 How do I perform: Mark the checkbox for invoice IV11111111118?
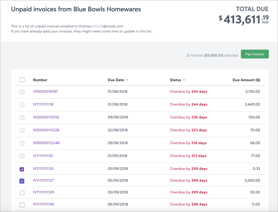pos(22,105)
